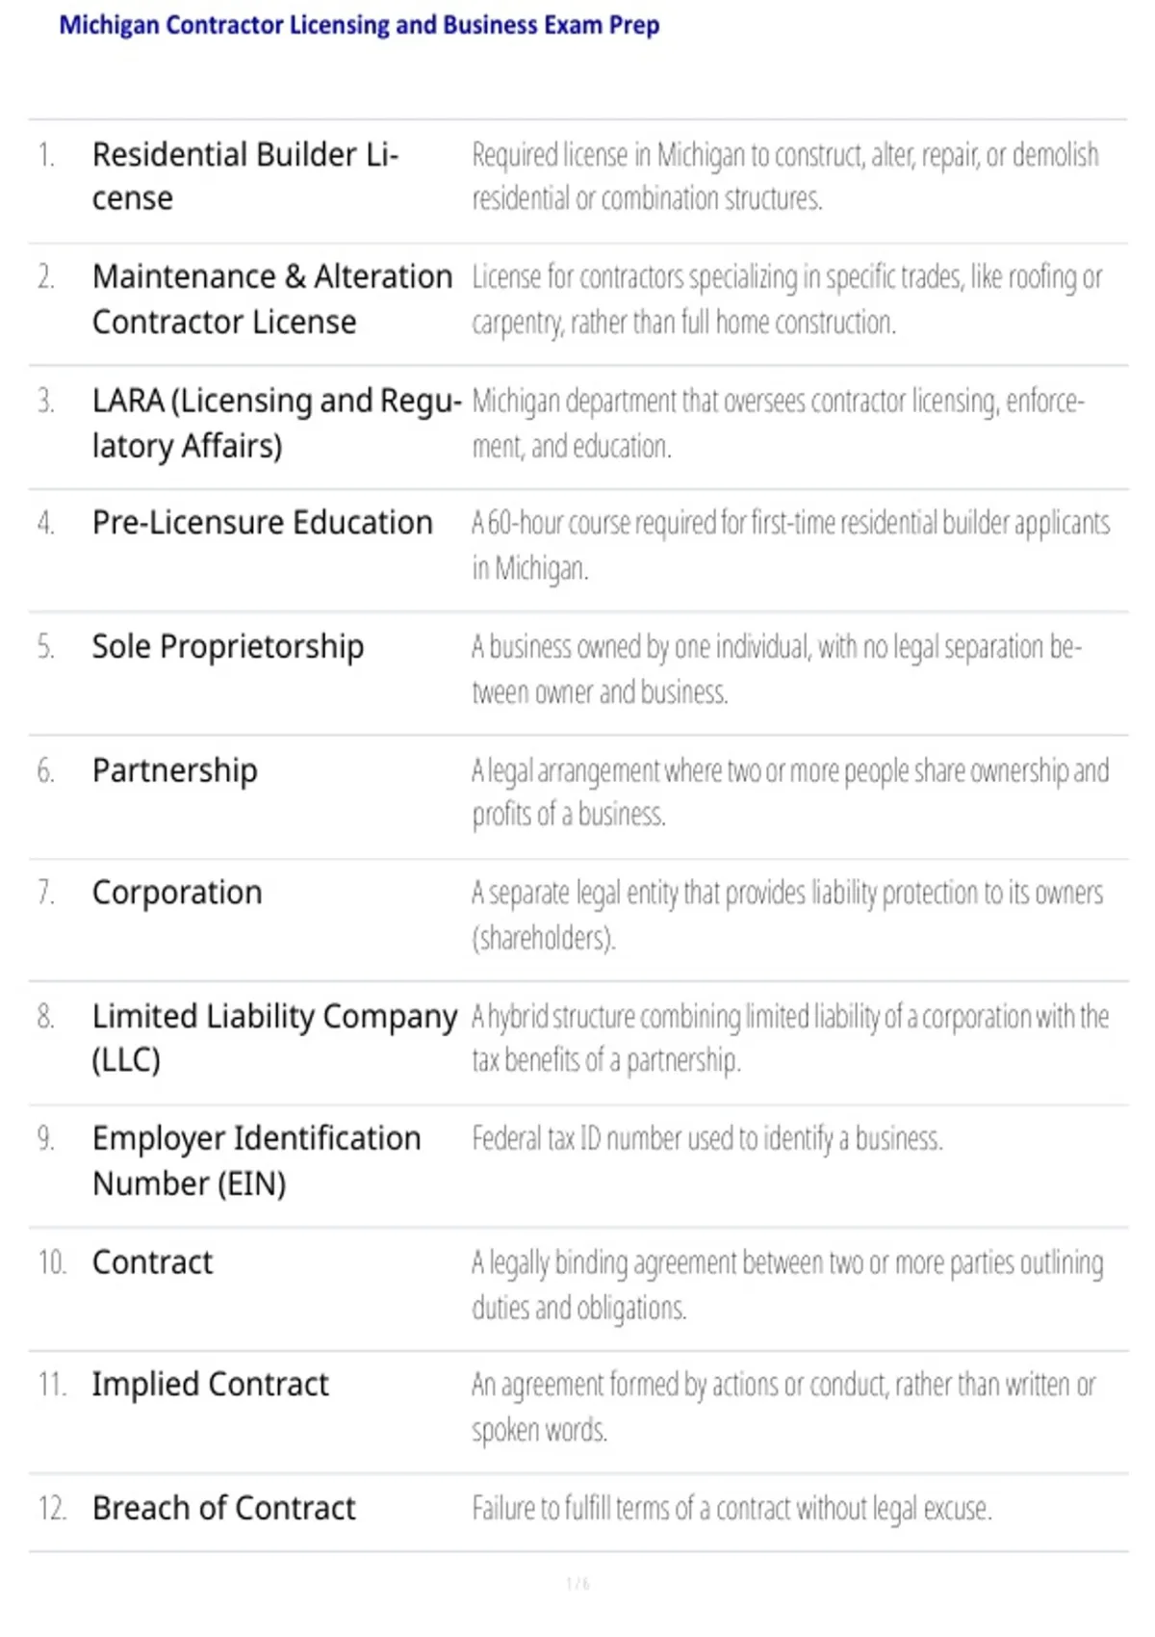The width and height of the screenshot is (1155, 1637).
Task: Click the Michigan department oversees licensing definition
Action: [x=778, y=423]
